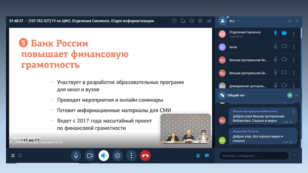Viewport: 308px width, 173px height.
Task: Click the ДЦ avatar of Демидовская центральная
Action: pyautogui.click(x=223, y=86)
